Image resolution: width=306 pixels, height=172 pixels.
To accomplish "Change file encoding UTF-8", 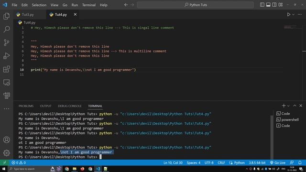I will [x=209, y=162].
